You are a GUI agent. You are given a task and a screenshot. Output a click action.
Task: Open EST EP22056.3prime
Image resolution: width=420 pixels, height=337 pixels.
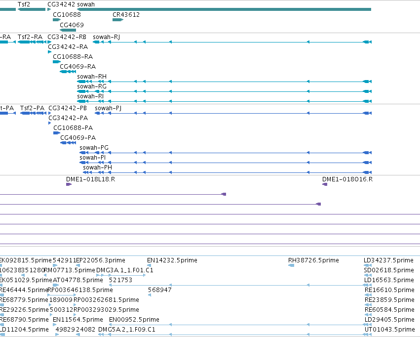tap(101, 260)
